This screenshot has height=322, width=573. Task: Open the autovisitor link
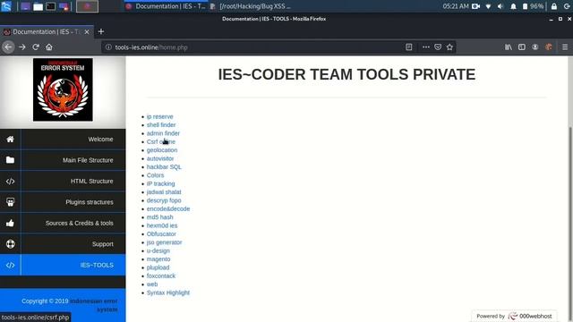tap(160, 158)
